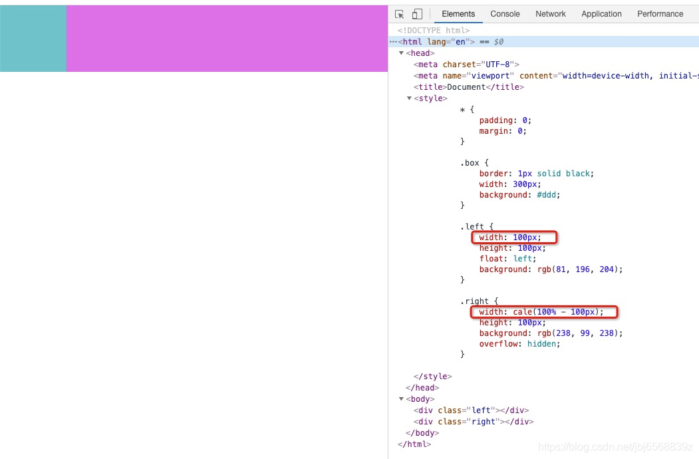Image resolution: width=699 pixels, height=459 pixels.
Task: Open the Performance tab
Action: click(x=660, y=14)
